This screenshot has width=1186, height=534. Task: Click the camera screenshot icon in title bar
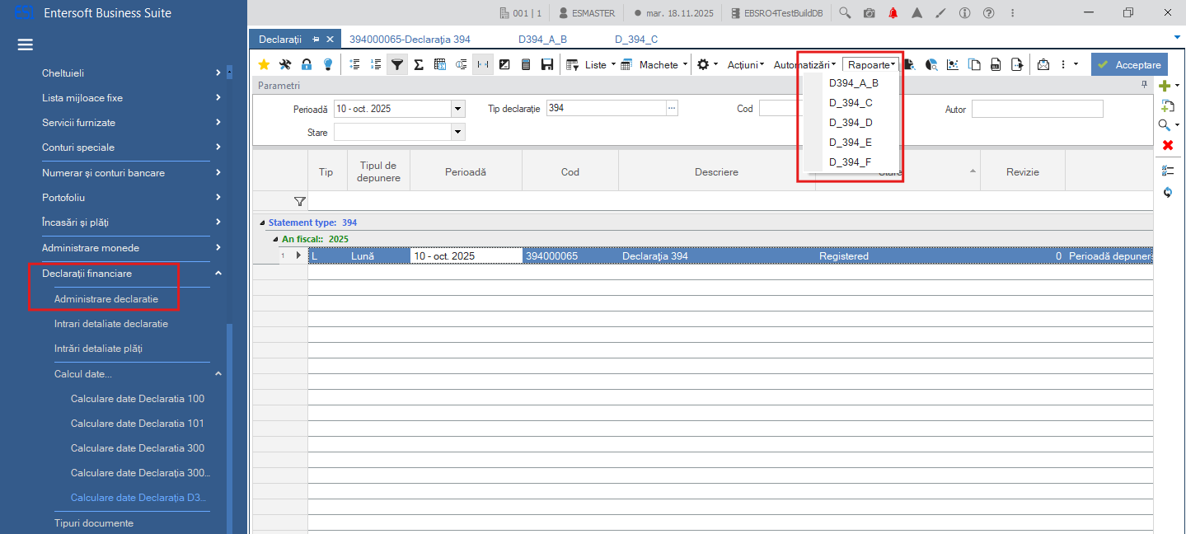pyautogui.click(x=870, y=13)
